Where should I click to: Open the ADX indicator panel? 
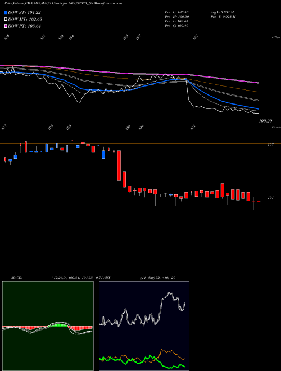click(x=144, y=326)
